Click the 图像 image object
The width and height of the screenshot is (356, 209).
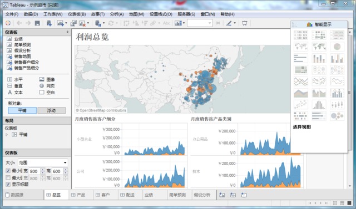(47, 79)
